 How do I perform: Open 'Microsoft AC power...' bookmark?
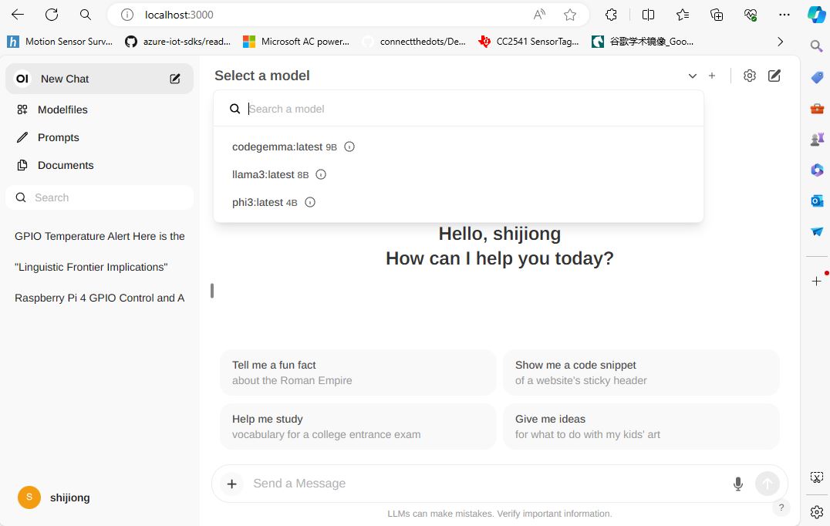pos(296,42)
